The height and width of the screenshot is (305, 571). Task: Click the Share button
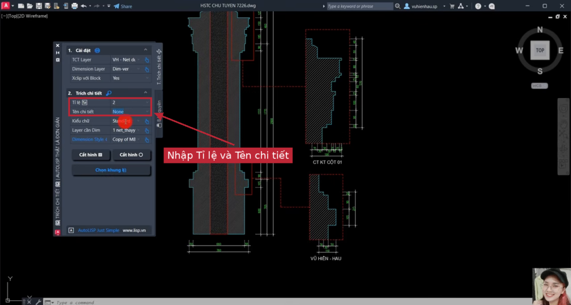pos(123,6)
